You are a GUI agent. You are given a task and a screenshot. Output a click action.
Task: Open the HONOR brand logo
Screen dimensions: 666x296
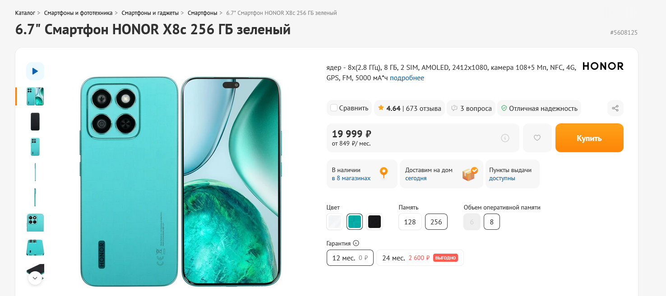(x=603, y=66)
